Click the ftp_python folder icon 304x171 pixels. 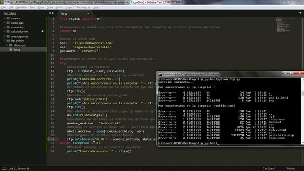(x=8, y=40)
